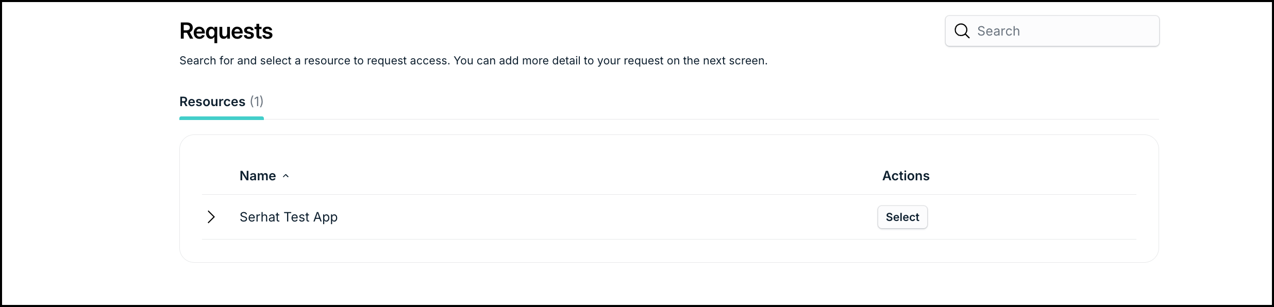The width and height of the screenshot is (1274, 307).
Task: Toggle the ascending sort arrow on Name
Action: pos(287,177)
